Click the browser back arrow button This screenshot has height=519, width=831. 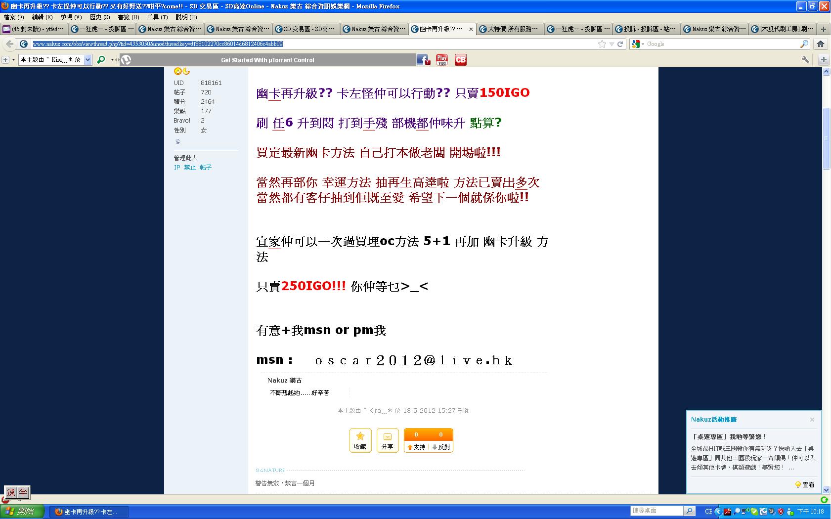pos(9,44)
